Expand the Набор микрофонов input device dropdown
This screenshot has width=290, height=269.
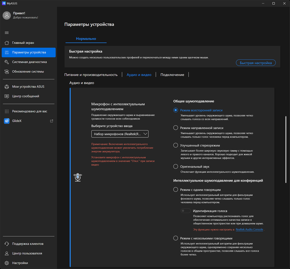click(120, 134)
